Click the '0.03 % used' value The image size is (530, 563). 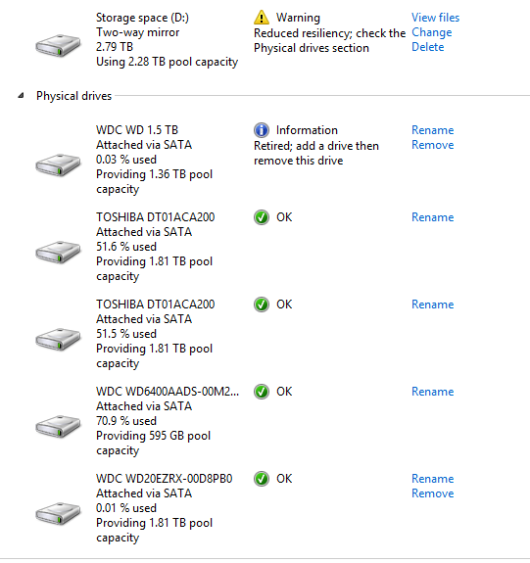(126, 160)
